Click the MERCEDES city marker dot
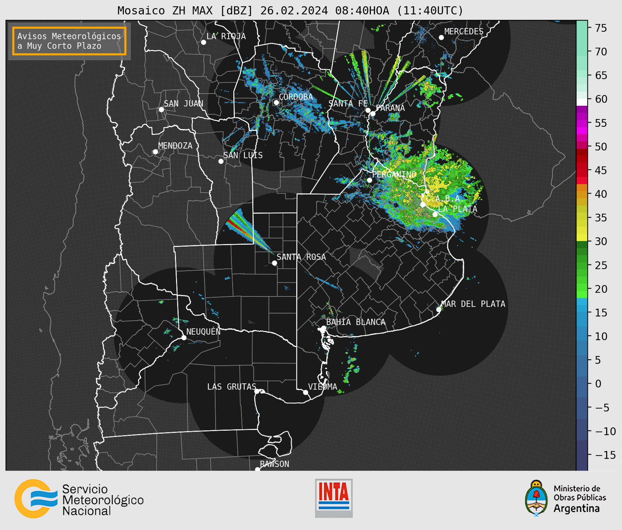This screenshot has width=622, height=530. [x=441, y=38]
